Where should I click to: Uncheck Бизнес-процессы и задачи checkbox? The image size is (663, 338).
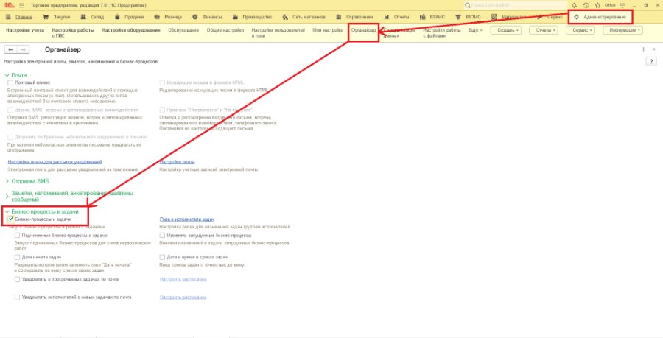pyautogui.click(x=10, y=219)
